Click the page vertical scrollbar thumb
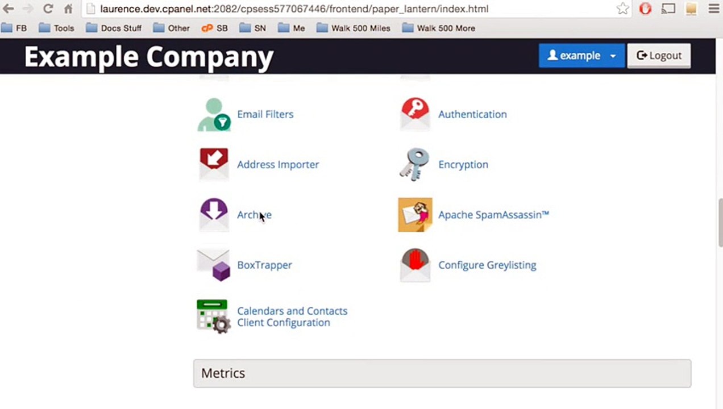This screenshot has width=723, height=409. tap(720, 223)
